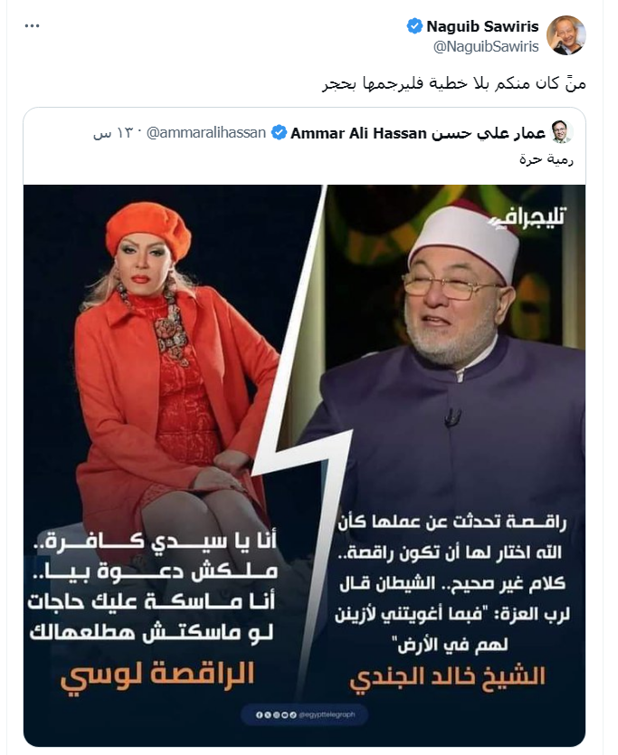The height and width of the screenshot is (755, 618).
Task: Click the @egypttelegraph handle in the image footer
Action: coord(327,715)
